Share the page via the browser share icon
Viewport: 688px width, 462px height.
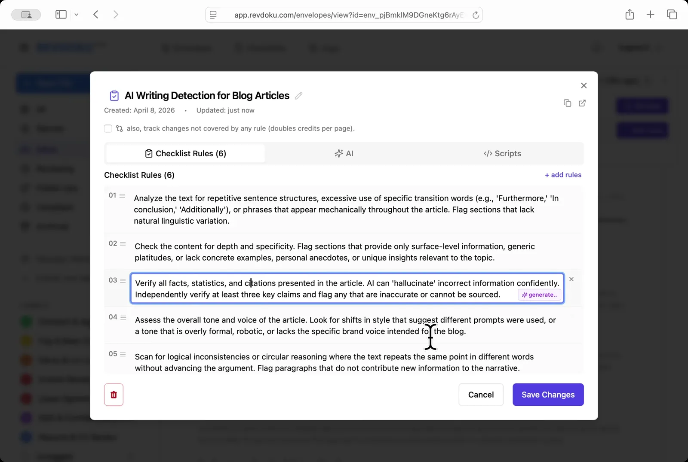click(x=630, y=14)
